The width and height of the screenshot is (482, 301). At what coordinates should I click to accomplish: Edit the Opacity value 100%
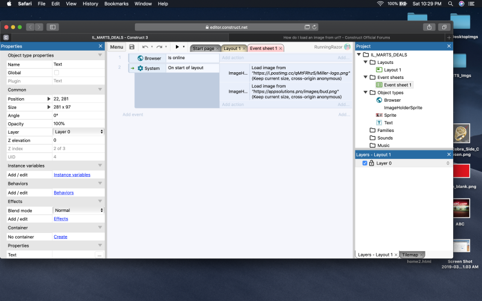[x=78, y=123]
